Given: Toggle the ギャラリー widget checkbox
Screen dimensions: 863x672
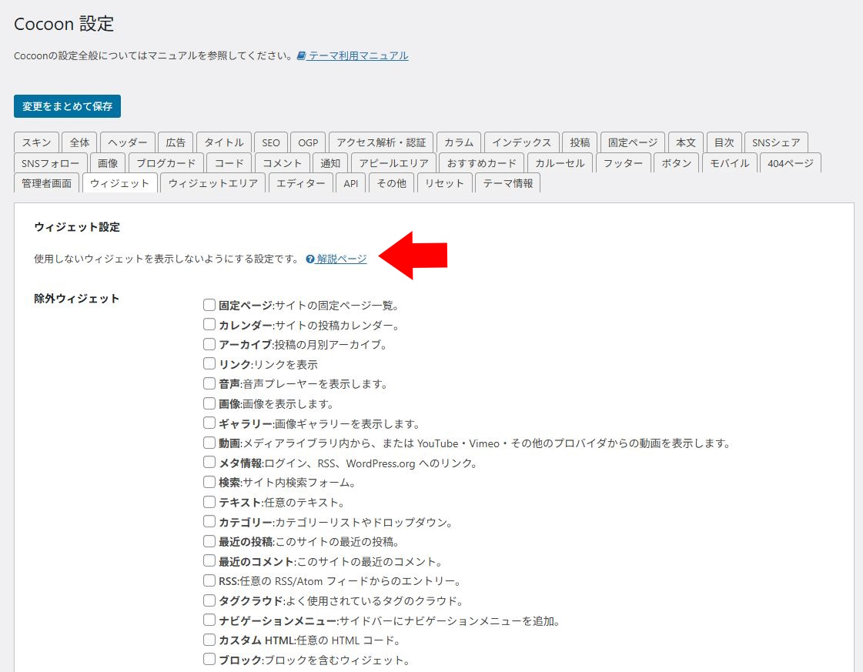Looking at the screenshot, I should click(x=209, y=423).
